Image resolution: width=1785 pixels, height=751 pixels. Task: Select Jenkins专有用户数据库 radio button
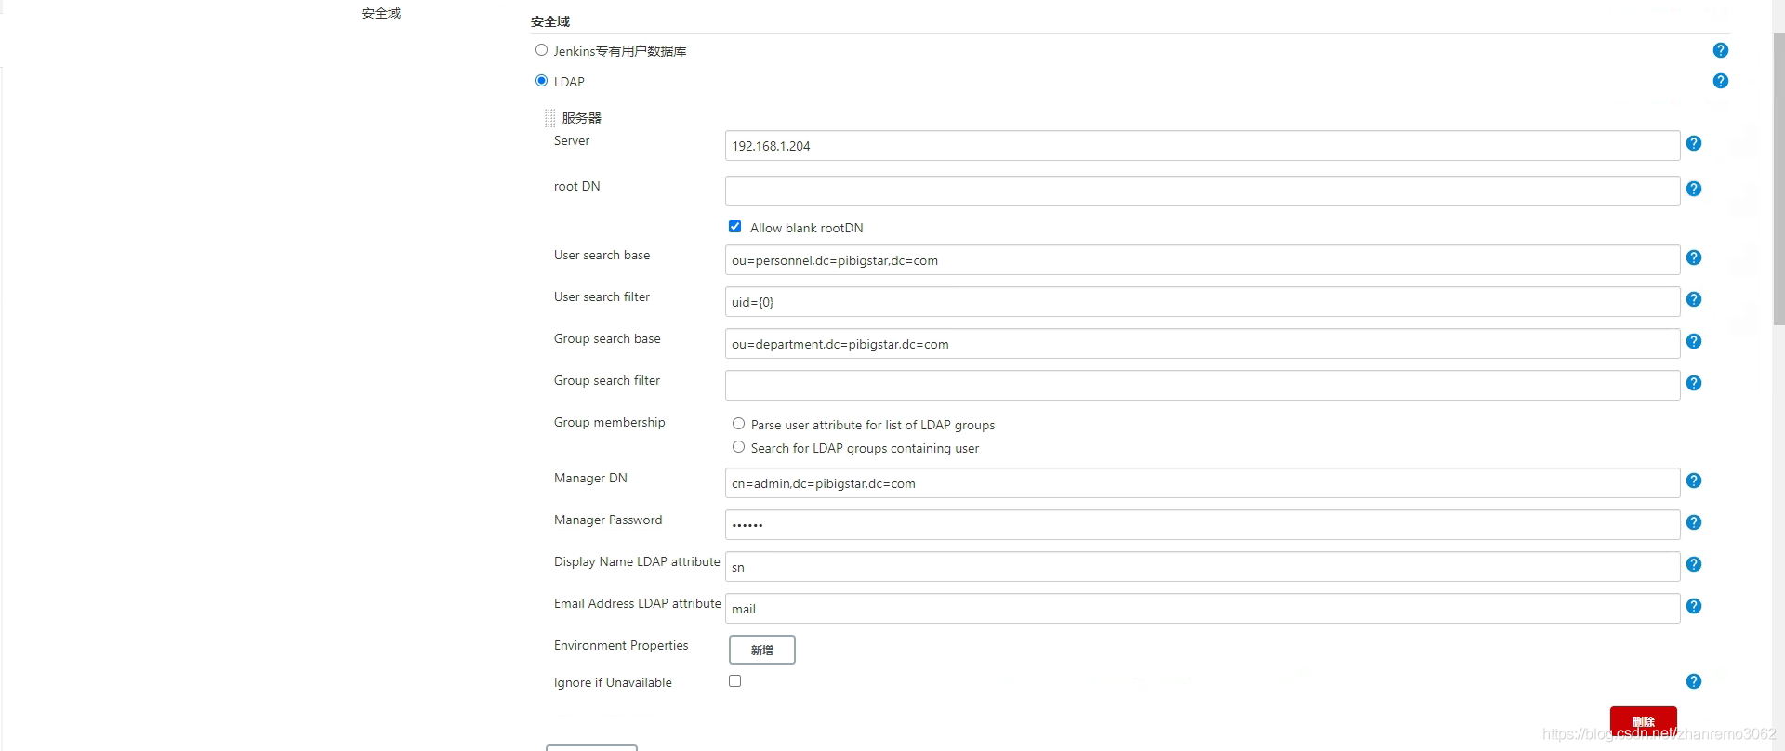pos(541,50)
